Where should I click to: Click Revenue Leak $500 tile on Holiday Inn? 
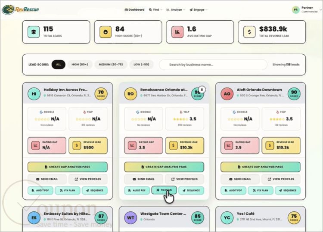[88, 145]
